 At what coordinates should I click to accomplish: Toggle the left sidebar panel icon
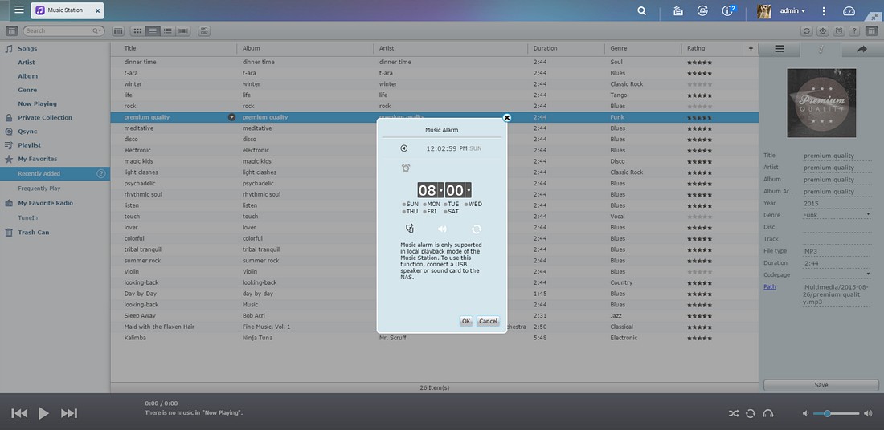point(12,31)
